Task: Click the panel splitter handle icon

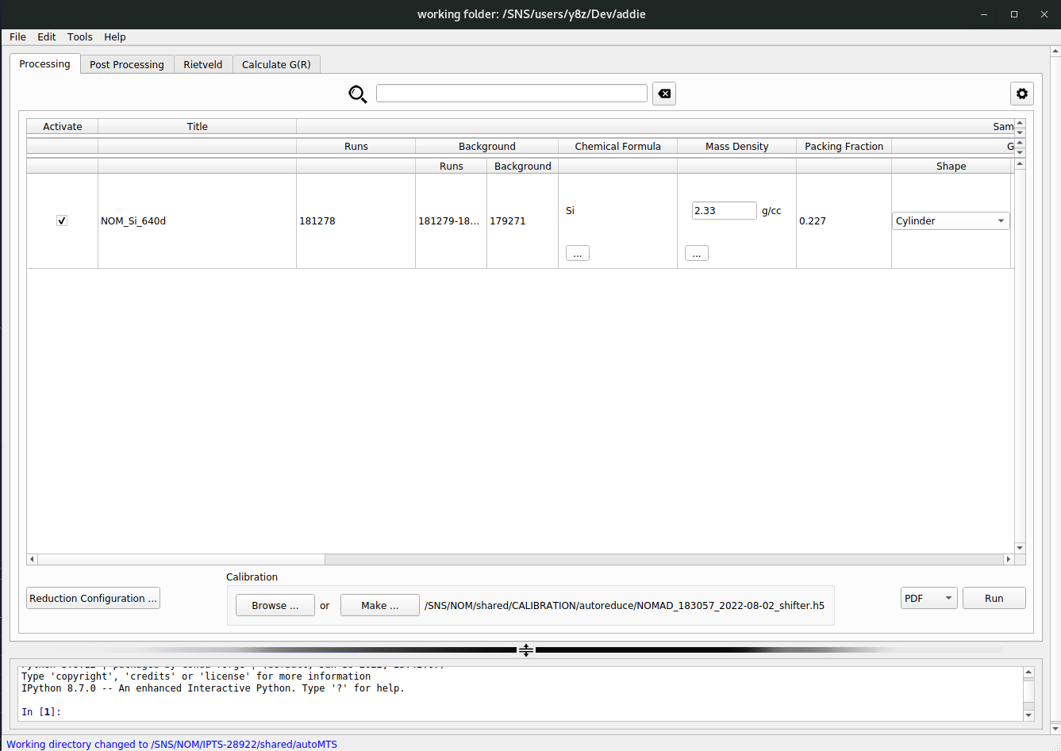Action: tap(525, 650)
